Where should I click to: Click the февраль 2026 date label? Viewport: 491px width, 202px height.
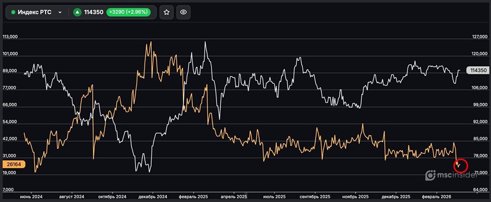coord(436,196)
